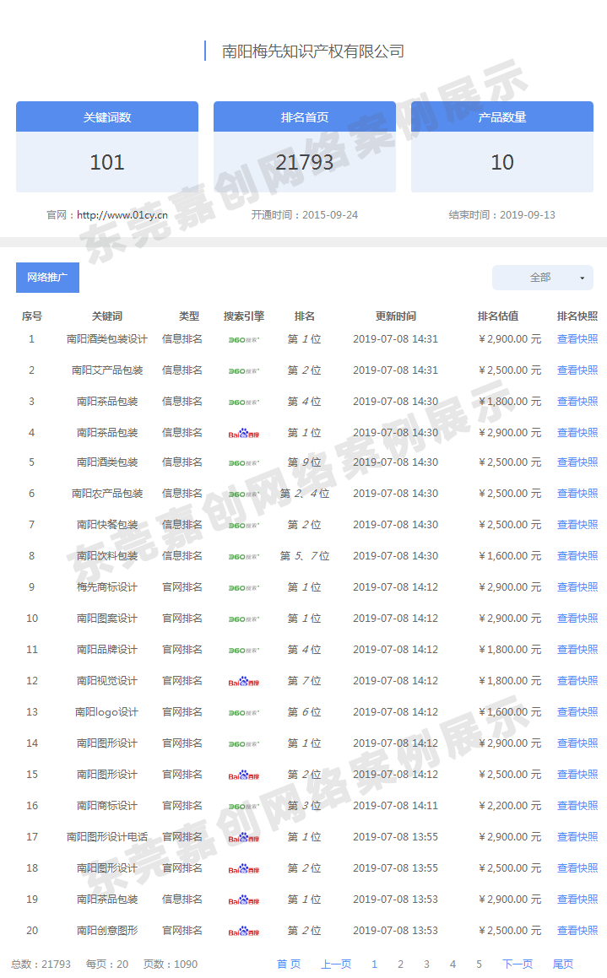Open official site link www.01cy.cn
Screen dimensions: 607x978
pyautogui.click(x=122, y=215)
